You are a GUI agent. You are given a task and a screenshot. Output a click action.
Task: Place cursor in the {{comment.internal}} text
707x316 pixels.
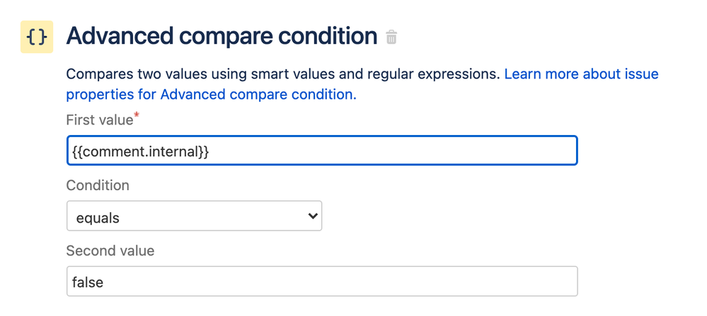(x=140, y=151)
